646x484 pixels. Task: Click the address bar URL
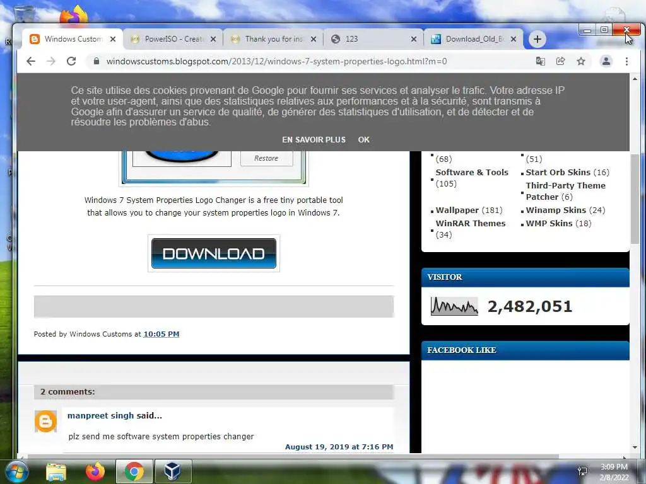click(276, 61)
